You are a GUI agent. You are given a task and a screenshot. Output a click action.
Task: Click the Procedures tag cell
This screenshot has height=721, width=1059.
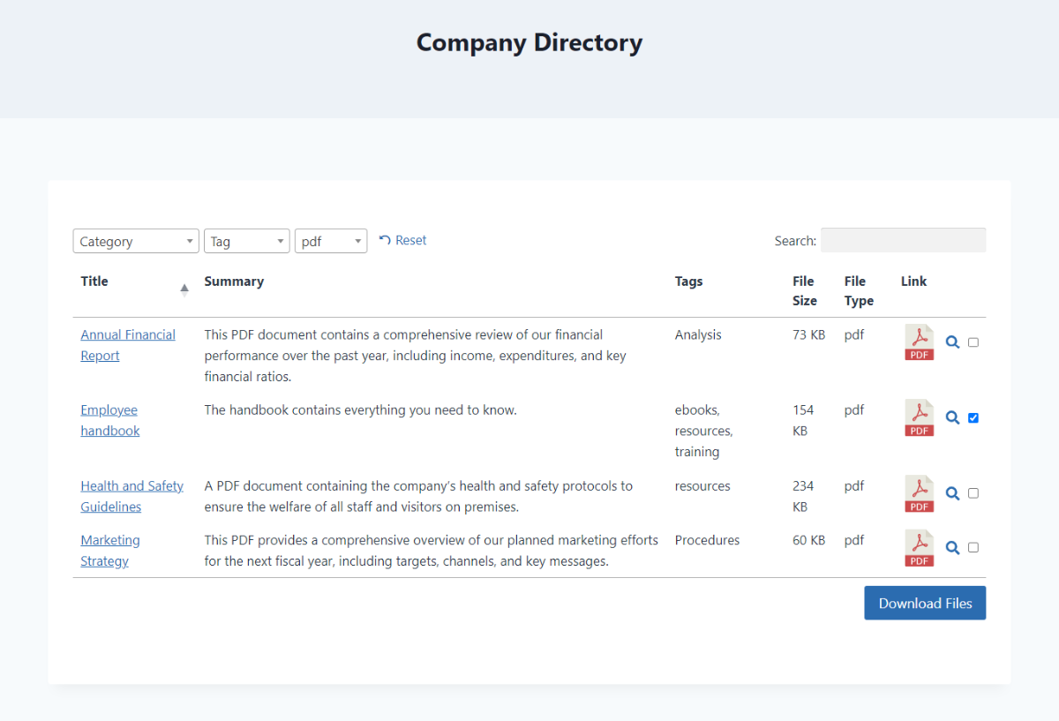(x=708, y=540)
